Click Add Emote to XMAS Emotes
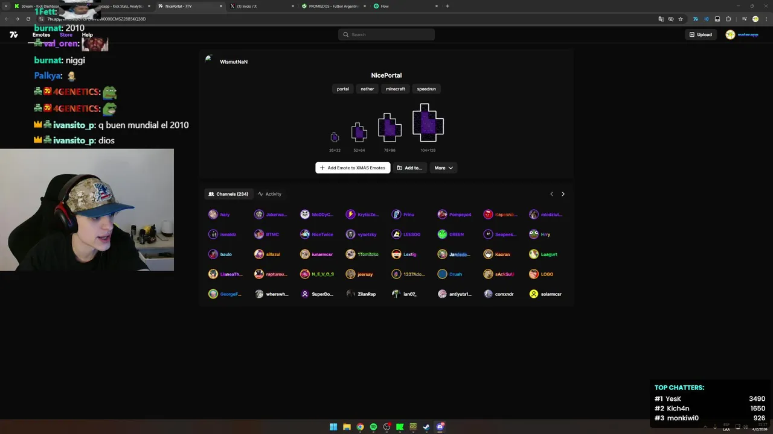Viewport: 773px width, 434px height. [x=353, y=168]
